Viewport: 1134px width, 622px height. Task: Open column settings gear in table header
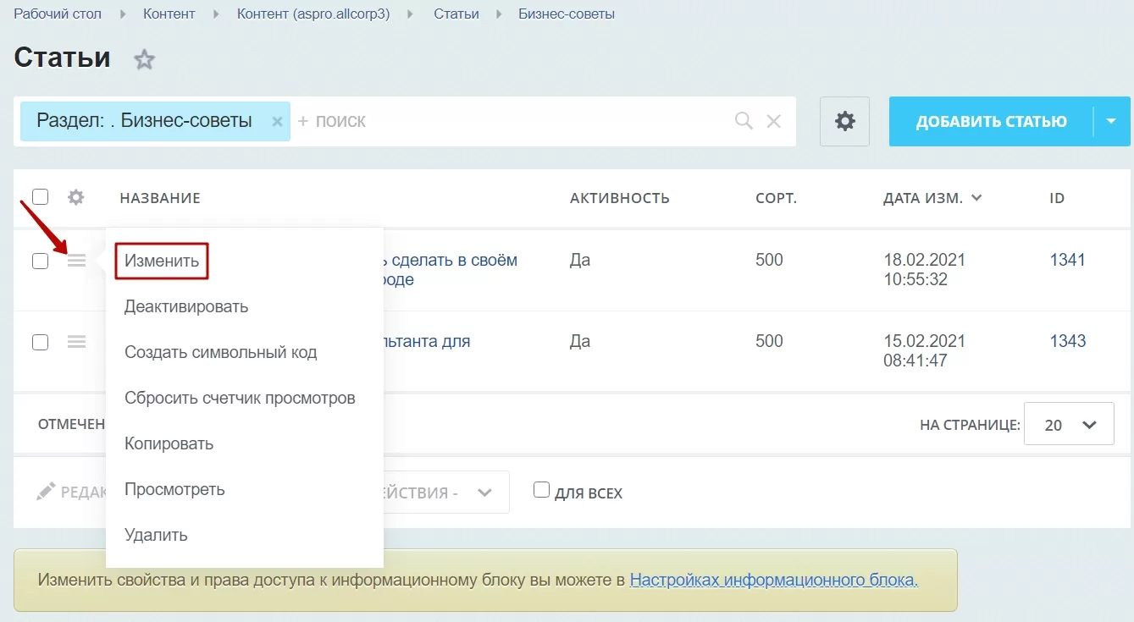[x=76, y=197]
